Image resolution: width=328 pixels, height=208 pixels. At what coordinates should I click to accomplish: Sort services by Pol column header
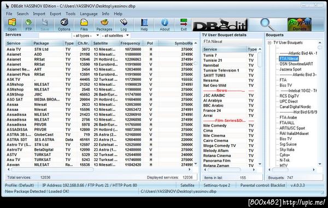pos(151,43)
